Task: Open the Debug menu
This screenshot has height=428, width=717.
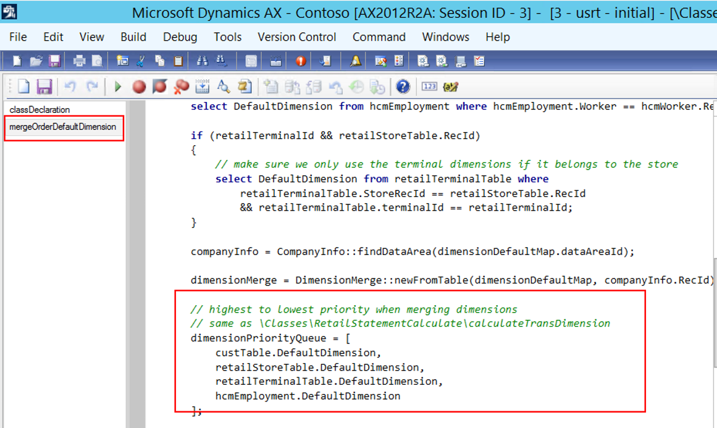Action: pos(180,37)
